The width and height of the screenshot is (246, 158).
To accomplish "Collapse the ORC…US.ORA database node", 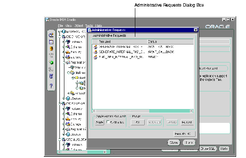I will click(x=59, y=140).
